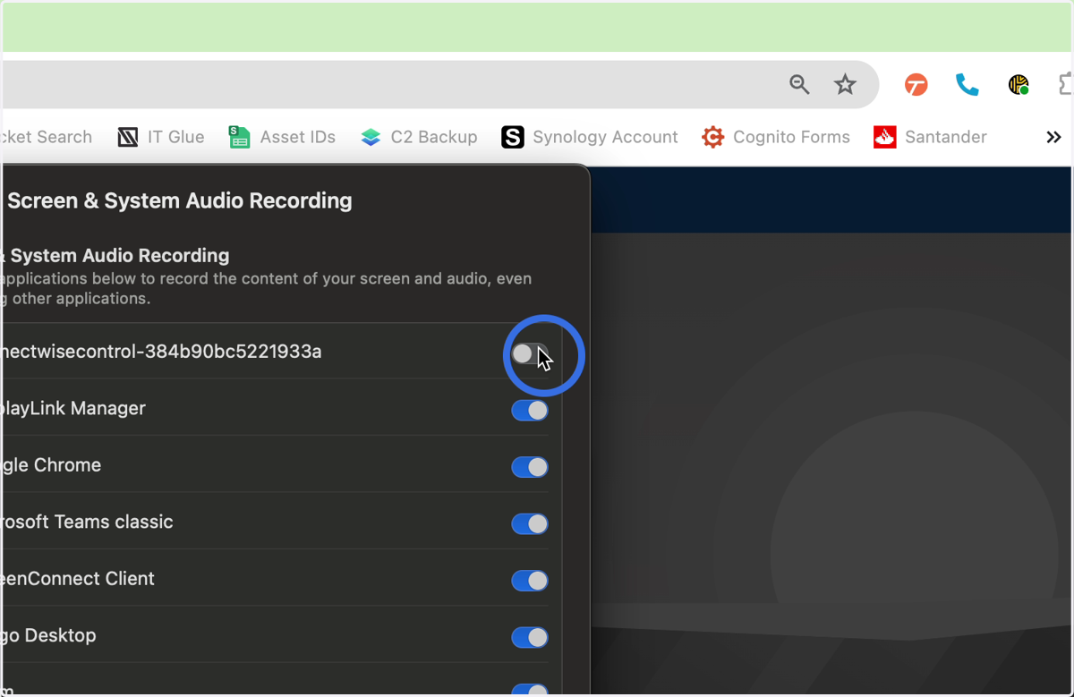Open the C2 Backup bookmark
The image size is (1074, 697).
point(419,137)
